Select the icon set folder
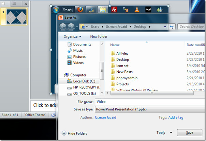 [120, 66]
